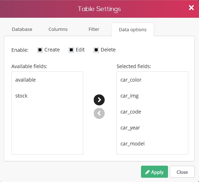Click the move-right arrow icon
The width and height of the screenshot is (199, 182).
[99, 100]
